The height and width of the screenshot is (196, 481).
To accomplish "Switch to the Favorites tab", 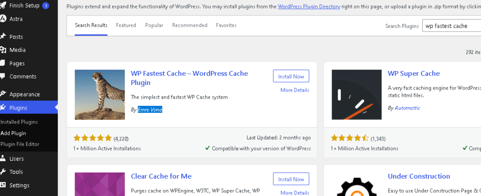I will pyautogui.click(x=226, y=25).
